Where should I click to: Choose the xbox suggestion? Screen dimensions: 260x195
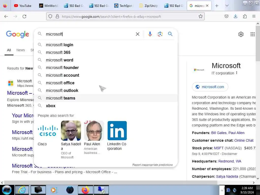(106, 106)
